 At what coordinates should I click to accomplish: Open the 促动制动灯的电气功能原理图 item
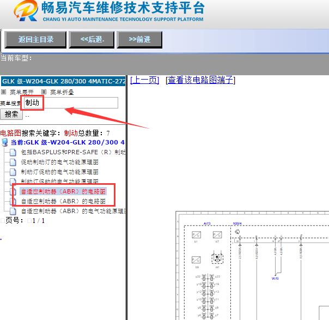click(x=59, y=162)
